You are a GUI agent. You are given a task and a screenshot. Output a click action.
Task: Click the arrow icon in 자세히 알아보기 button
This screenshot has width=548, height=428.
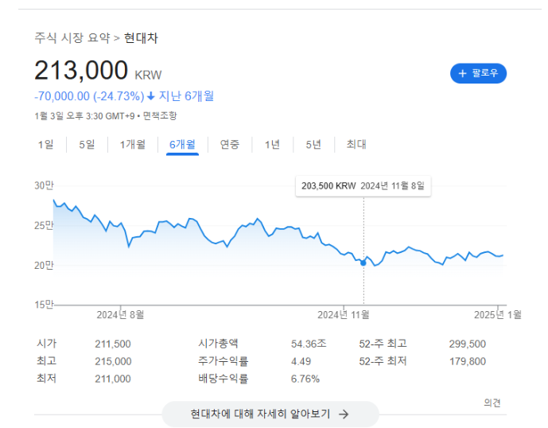[344, 414]
